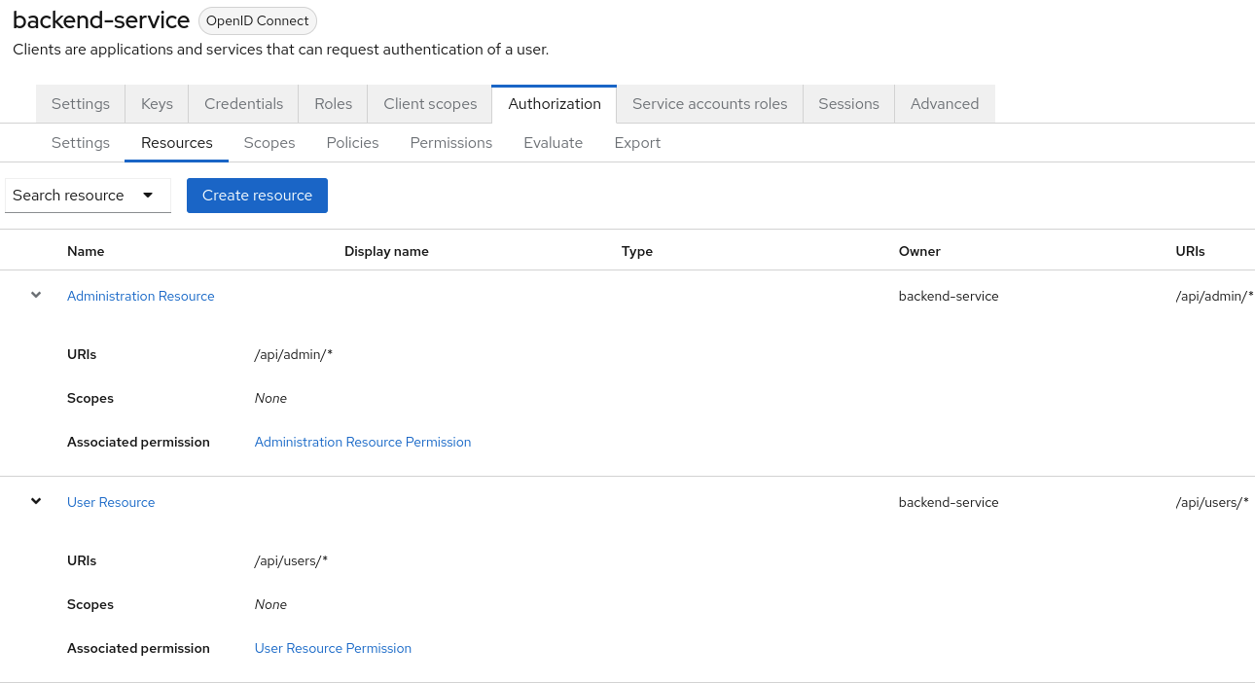Switch to the Credentials tab
The width and height of the screenshot is (1255, 683).
pos(243,104)
